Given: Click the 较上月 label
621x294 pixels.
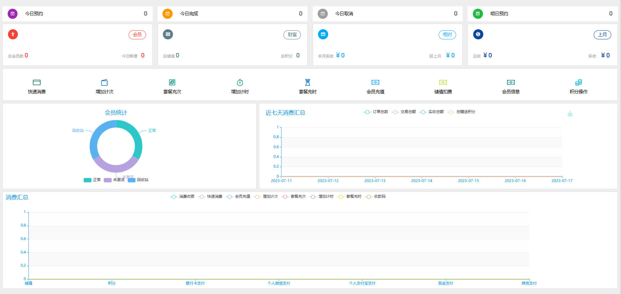Looking at the screenshot, I should click(x=435, y=56).
